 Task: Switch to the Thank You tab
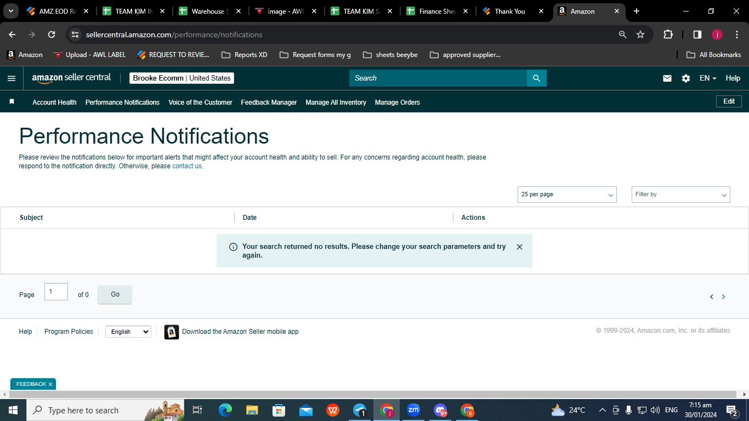click(x=513, y=11)
